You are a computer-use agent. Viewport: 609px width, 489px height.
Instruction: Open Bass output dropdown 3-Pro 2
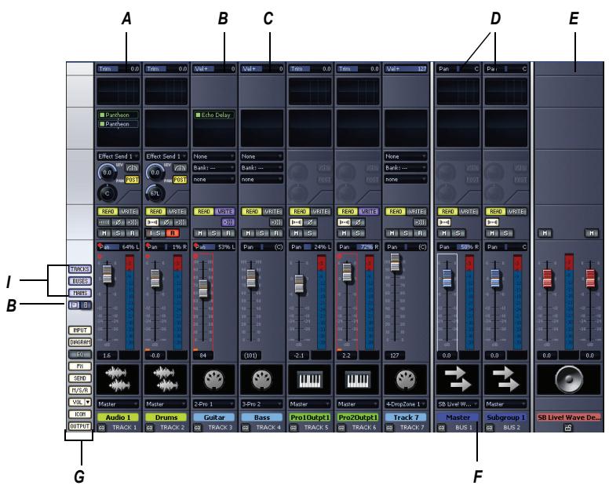[x=262, y=404]
